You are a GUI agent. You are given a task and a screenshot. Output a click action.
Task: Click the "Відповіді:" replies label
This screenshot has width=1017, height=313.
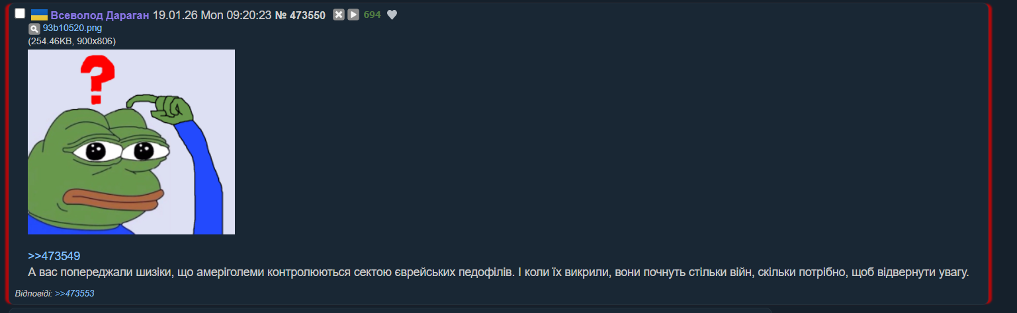33,293
